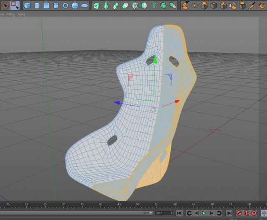Image resolution: width=267 pixels, height=220 pixels.
Task: Click frame 50 on the timeline ruler
Action: (138, 205)
